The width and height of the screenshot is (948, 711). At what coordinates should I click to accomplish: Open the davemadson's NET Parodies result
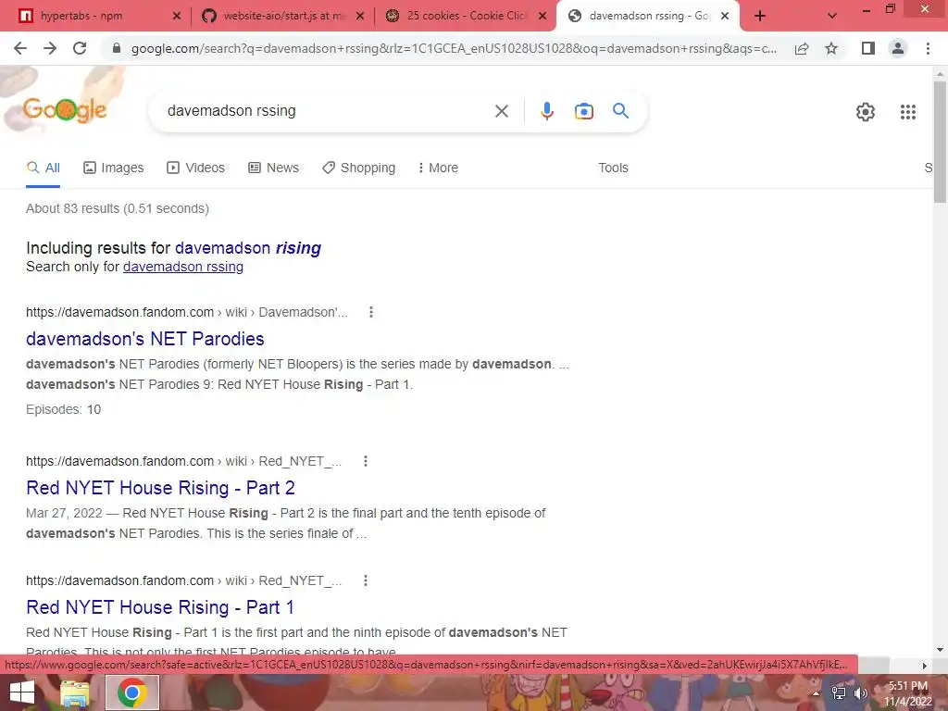click(x=145, y=339)
